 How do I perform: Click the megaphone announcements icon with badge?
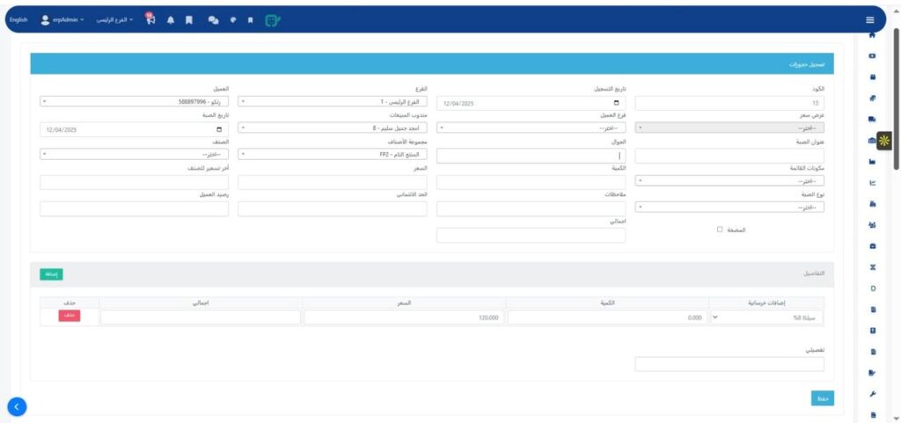(x=150, y=19)
